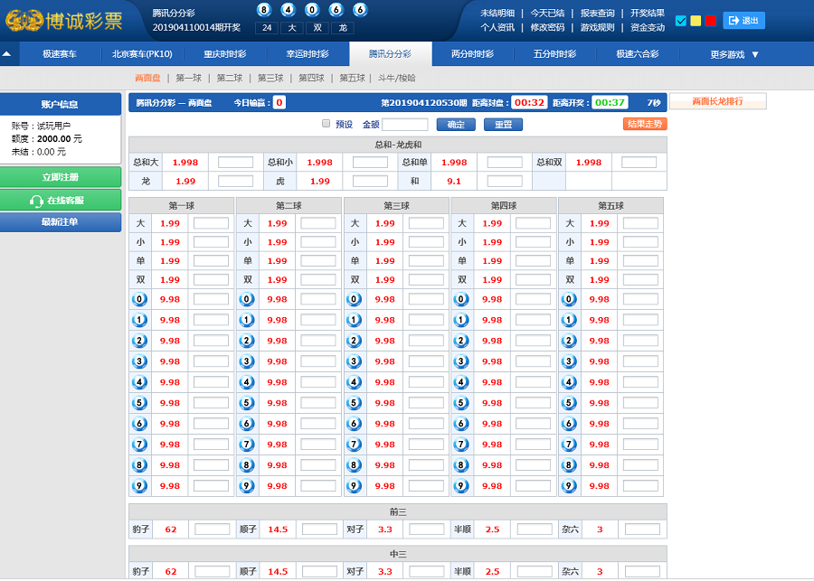Choose the red theme color swatch
This screenshot has height=581, width=814.
pyautogui.click(x=710, y=21)
